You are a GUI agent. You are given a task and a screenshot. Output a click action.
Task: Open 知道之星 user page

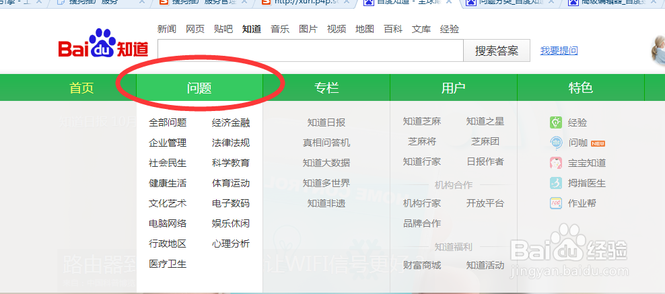(x=485, y=122)
